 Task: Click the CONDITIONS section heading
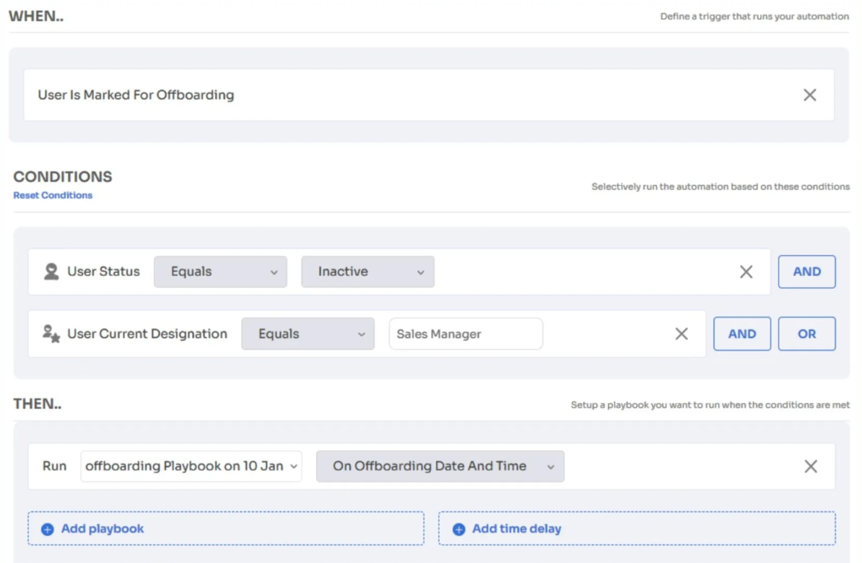[x=62, y=177]
